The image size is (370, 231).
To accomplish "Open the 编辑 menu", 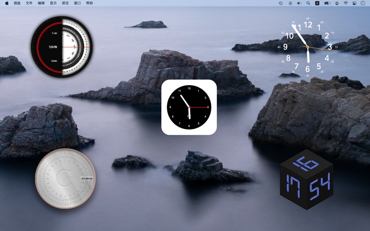I will pos(41,3).
